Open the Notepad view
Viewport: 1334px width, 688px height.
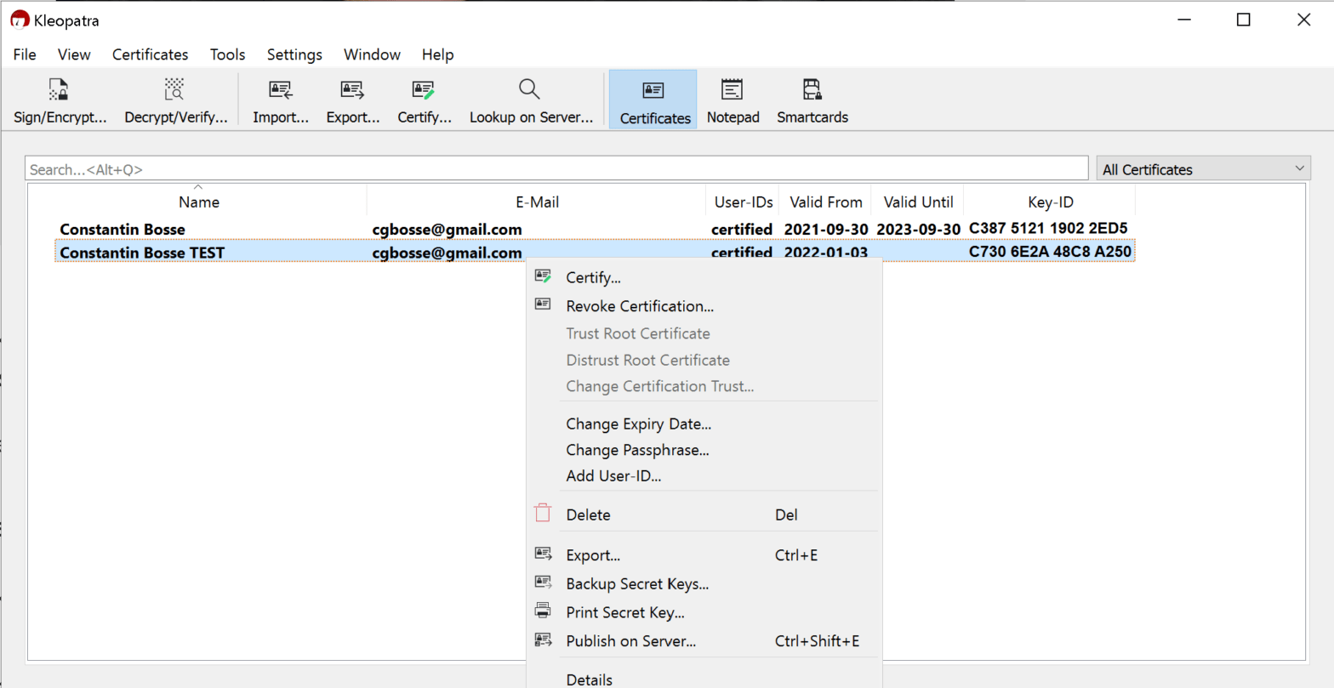[733, 100]
